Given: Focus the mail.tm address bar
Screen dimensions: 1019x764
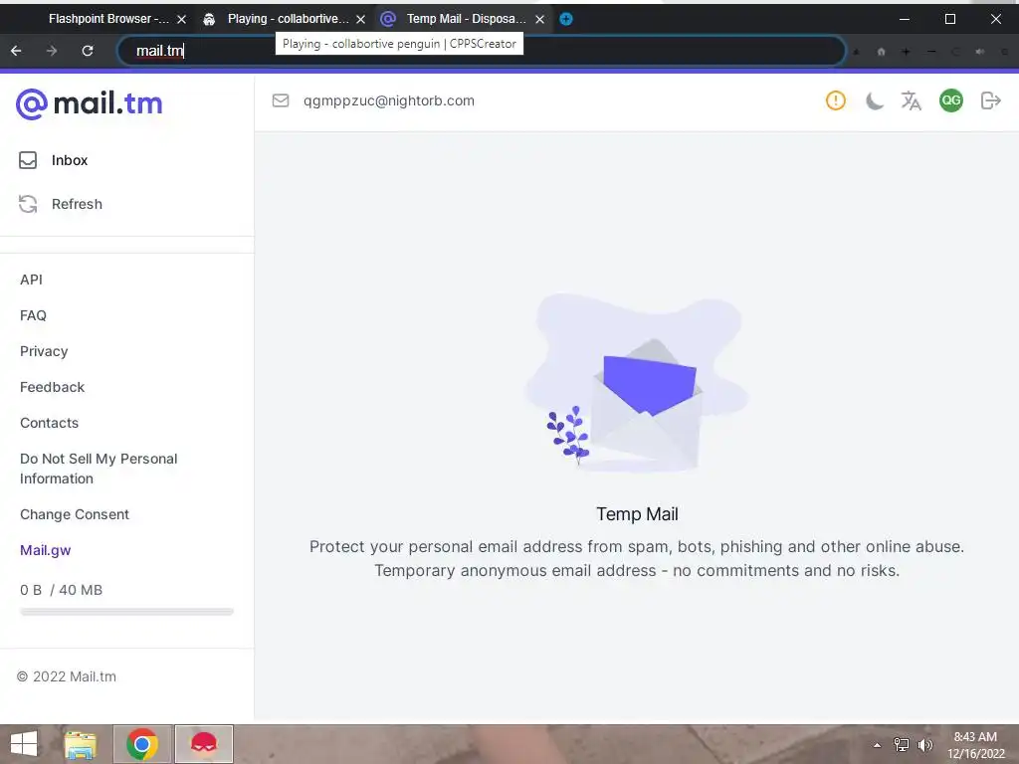Looking at the screenshot, I should (x=481, y=51).
